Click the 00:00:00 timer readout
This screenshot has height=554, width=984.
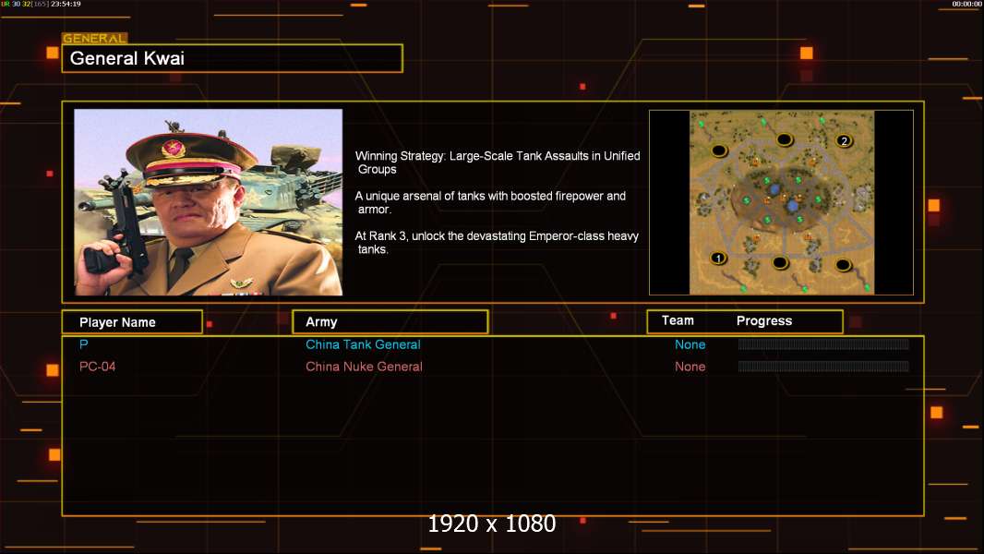tap(966, 4)
